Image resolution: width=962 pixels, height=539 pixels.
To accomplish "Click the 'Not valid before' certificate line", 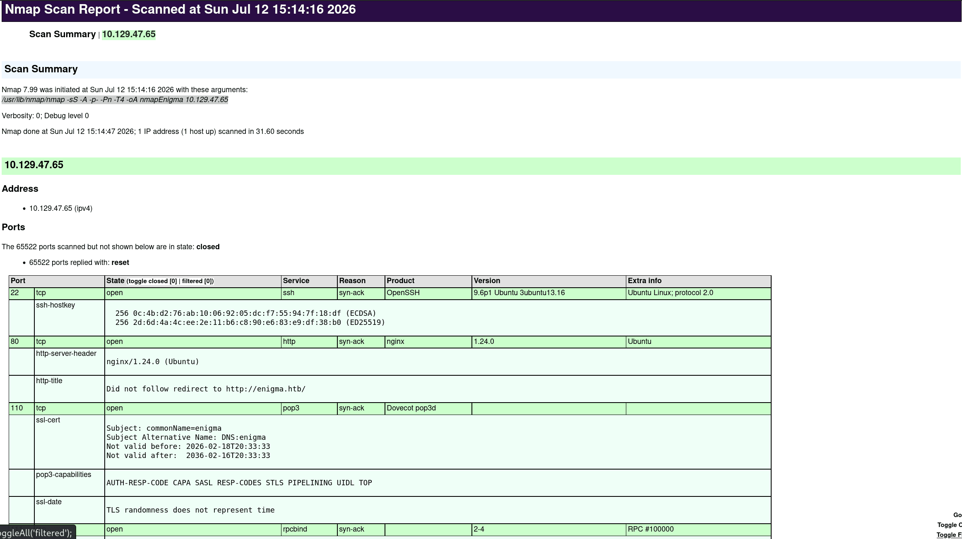I will click(188, 446).
